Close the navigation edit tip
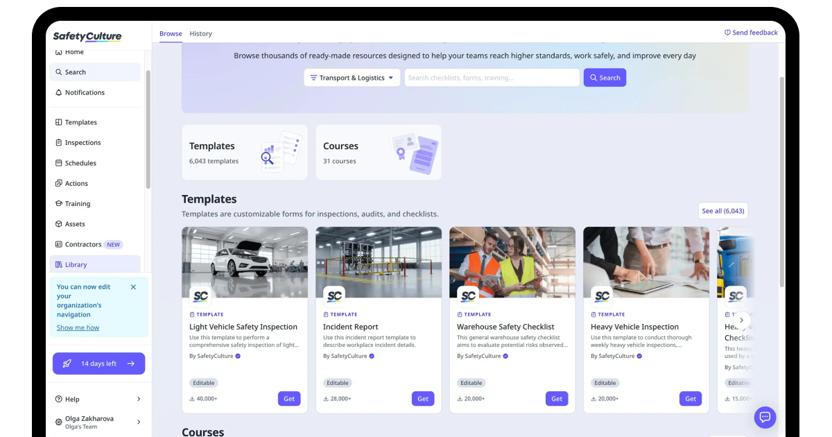The height and width of the screenshot is (437, 832). (134, 286)
